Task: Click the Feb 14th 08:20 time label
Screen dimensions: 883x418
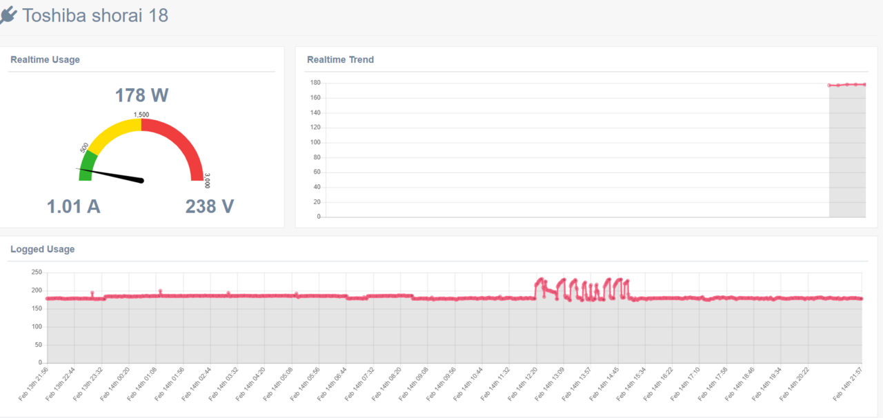Action: pos(386,384)
